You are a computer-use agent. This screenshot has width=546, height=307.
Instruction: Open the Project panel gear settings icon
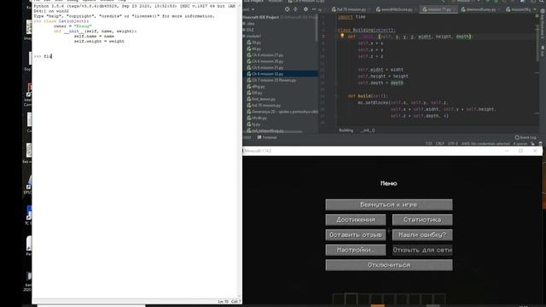point(305,9)
